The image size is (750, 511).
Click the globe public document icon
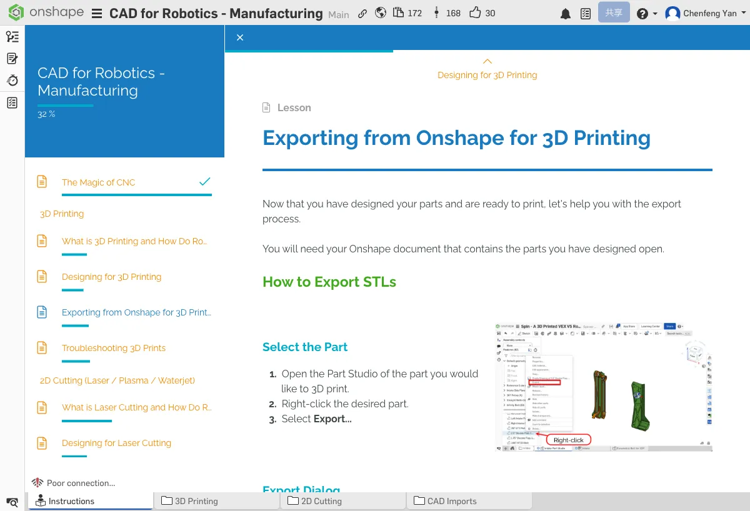click(x=381, y=13)
